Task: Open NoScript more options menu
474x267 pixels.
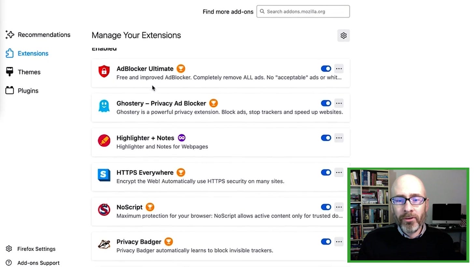Action: (x=339, y=207)
